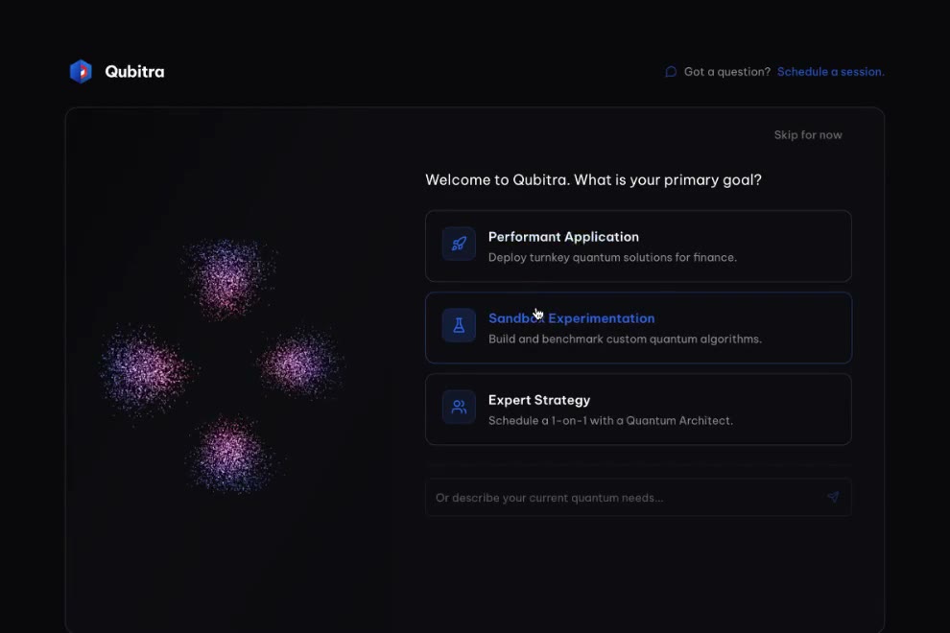Click the Qubitra brand name text
Image resolution: width=950 pixels, height=633 pixels.
tap(134, 72)
